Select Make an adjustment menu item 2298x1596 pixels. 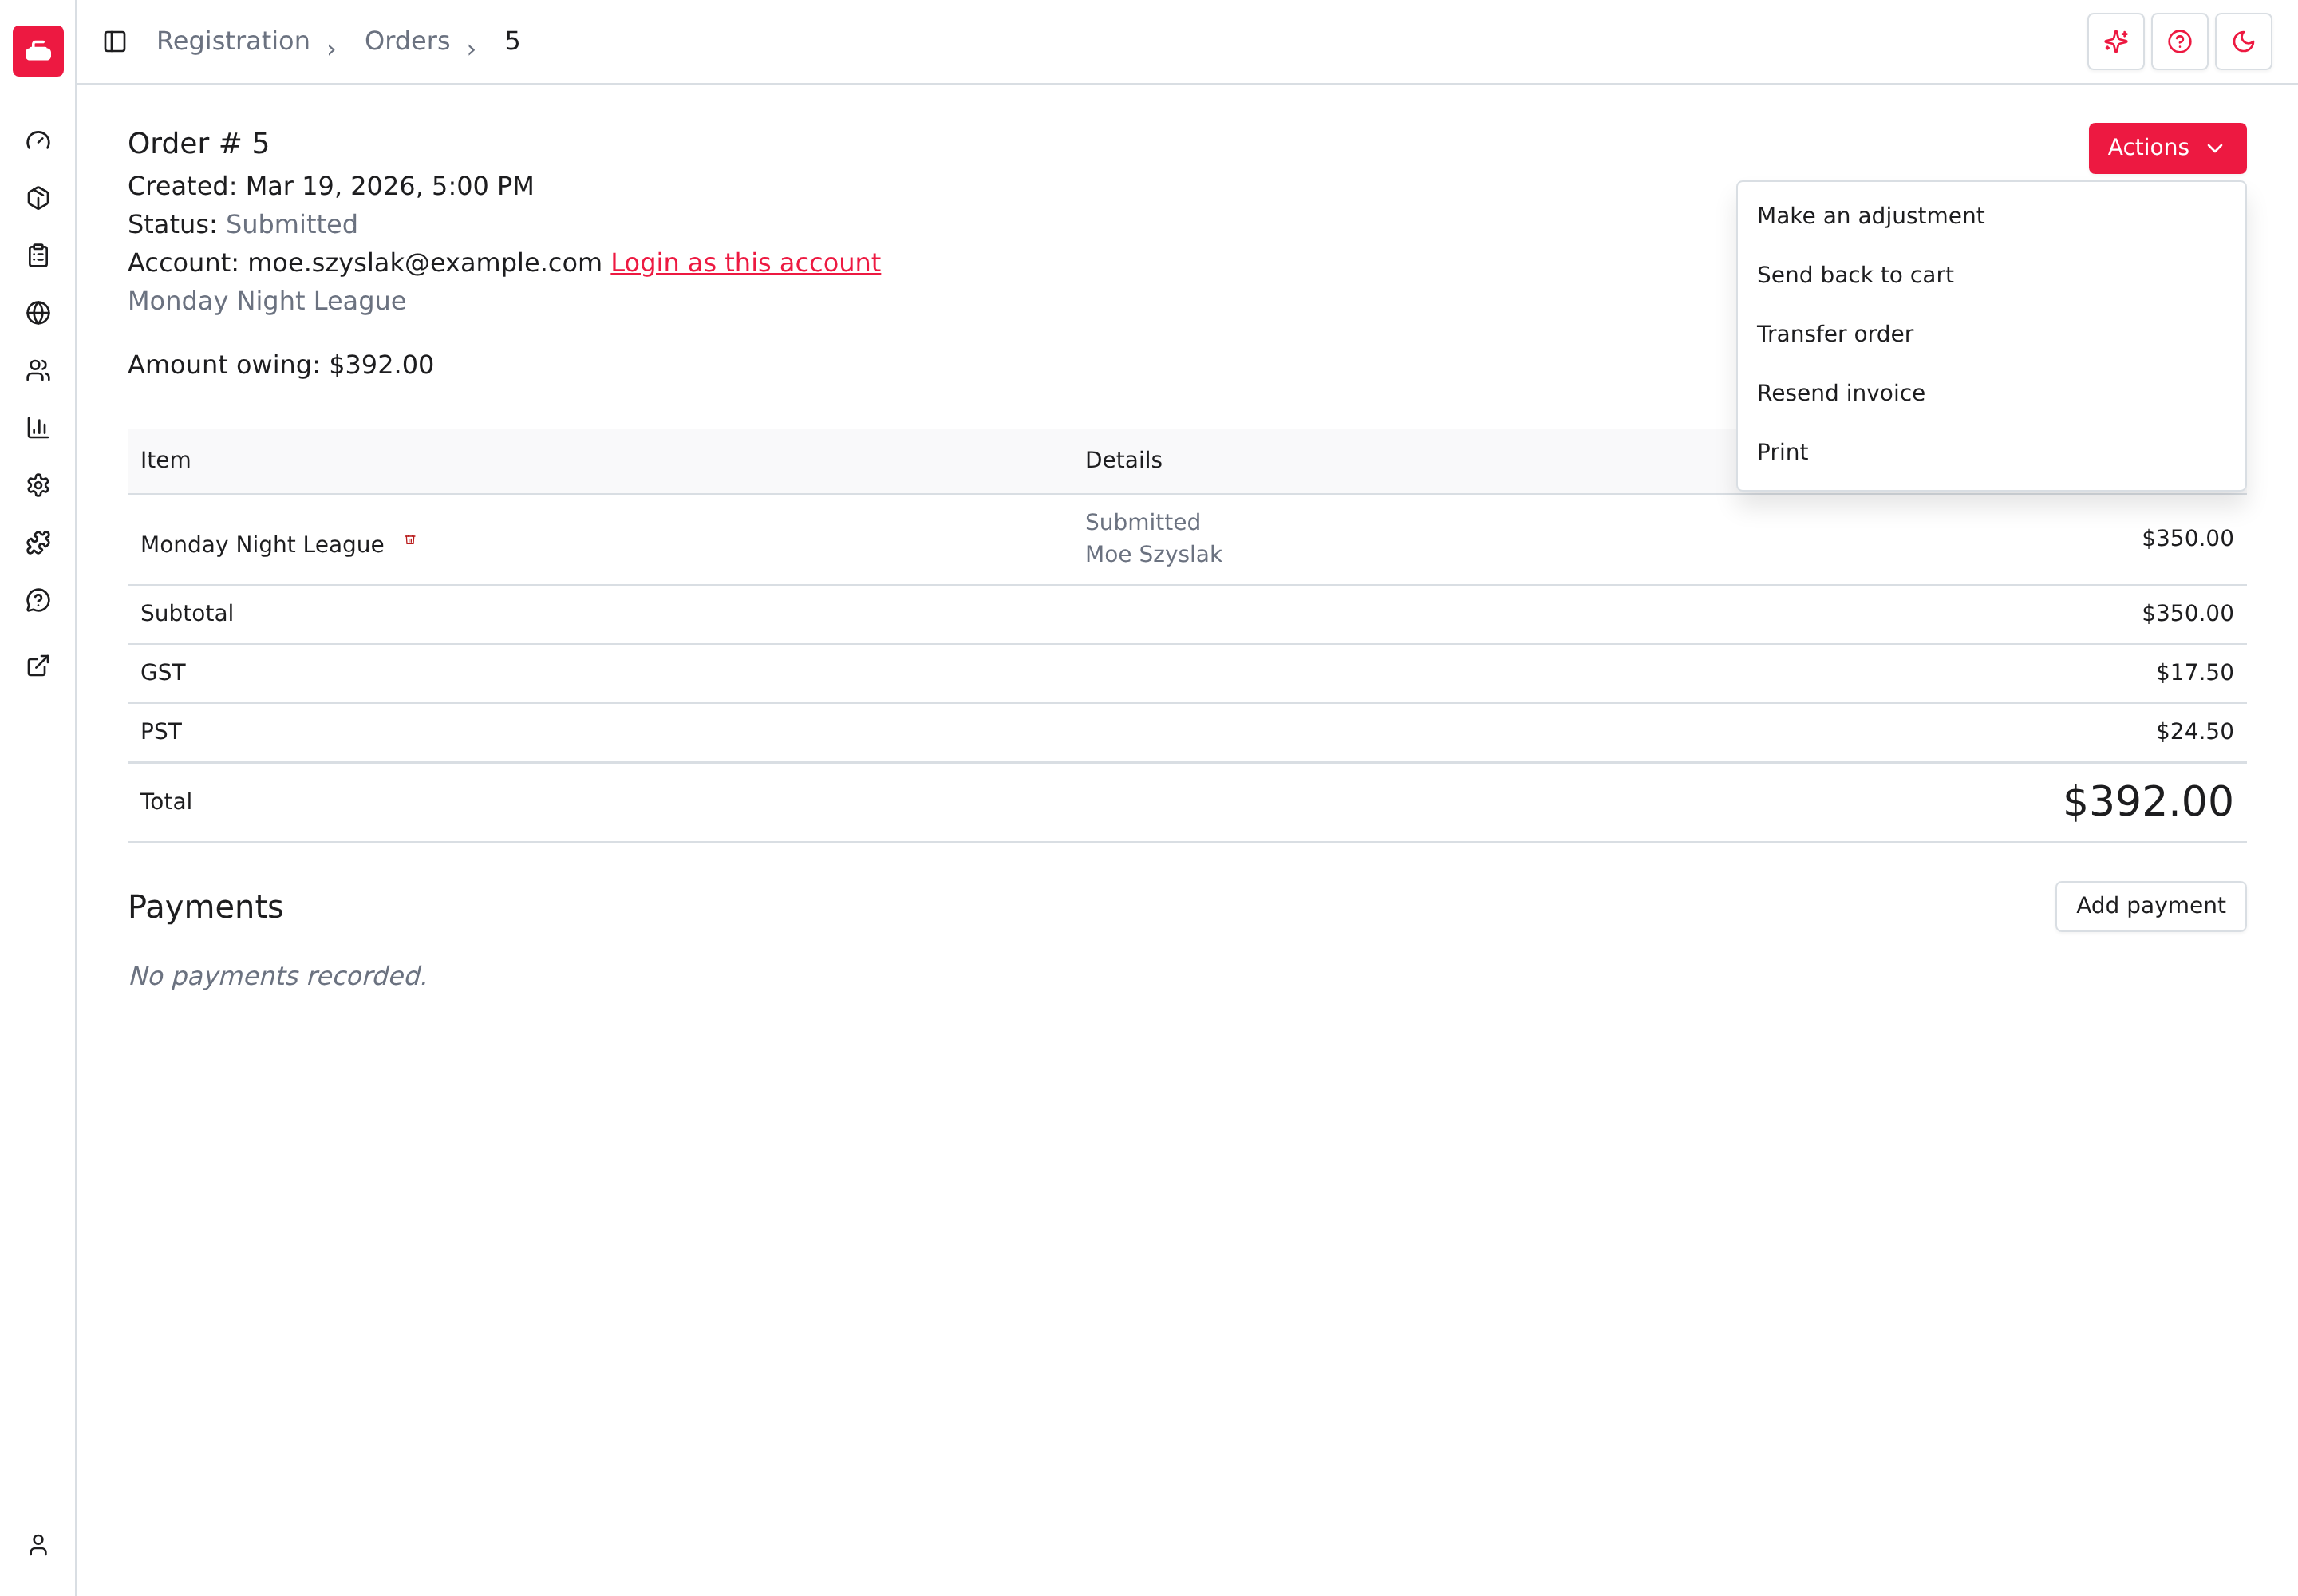click(x=1991, y=216)
